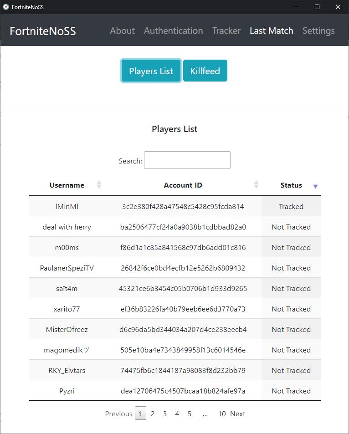Screen dimensions: 349x434
Task: Select username Pyzri
Action: click(x=67, y=391)
